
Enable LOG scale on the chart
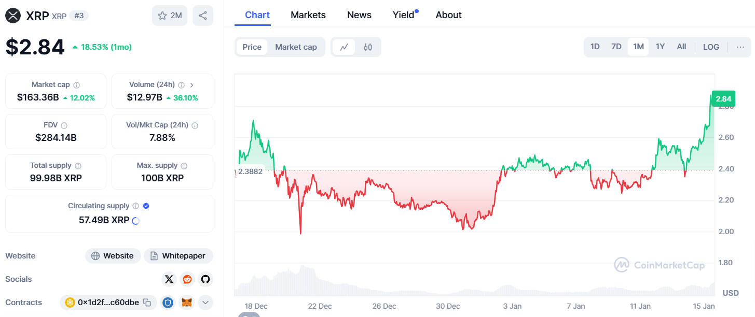(x=710, y=46)
